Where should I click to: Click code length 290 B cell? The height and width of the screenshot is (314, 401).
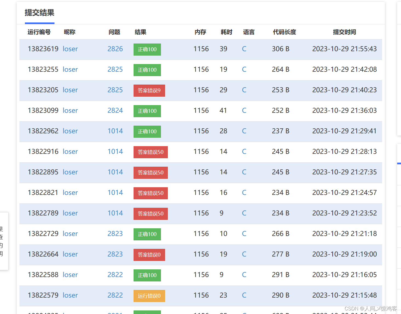[x=281, y=295]
